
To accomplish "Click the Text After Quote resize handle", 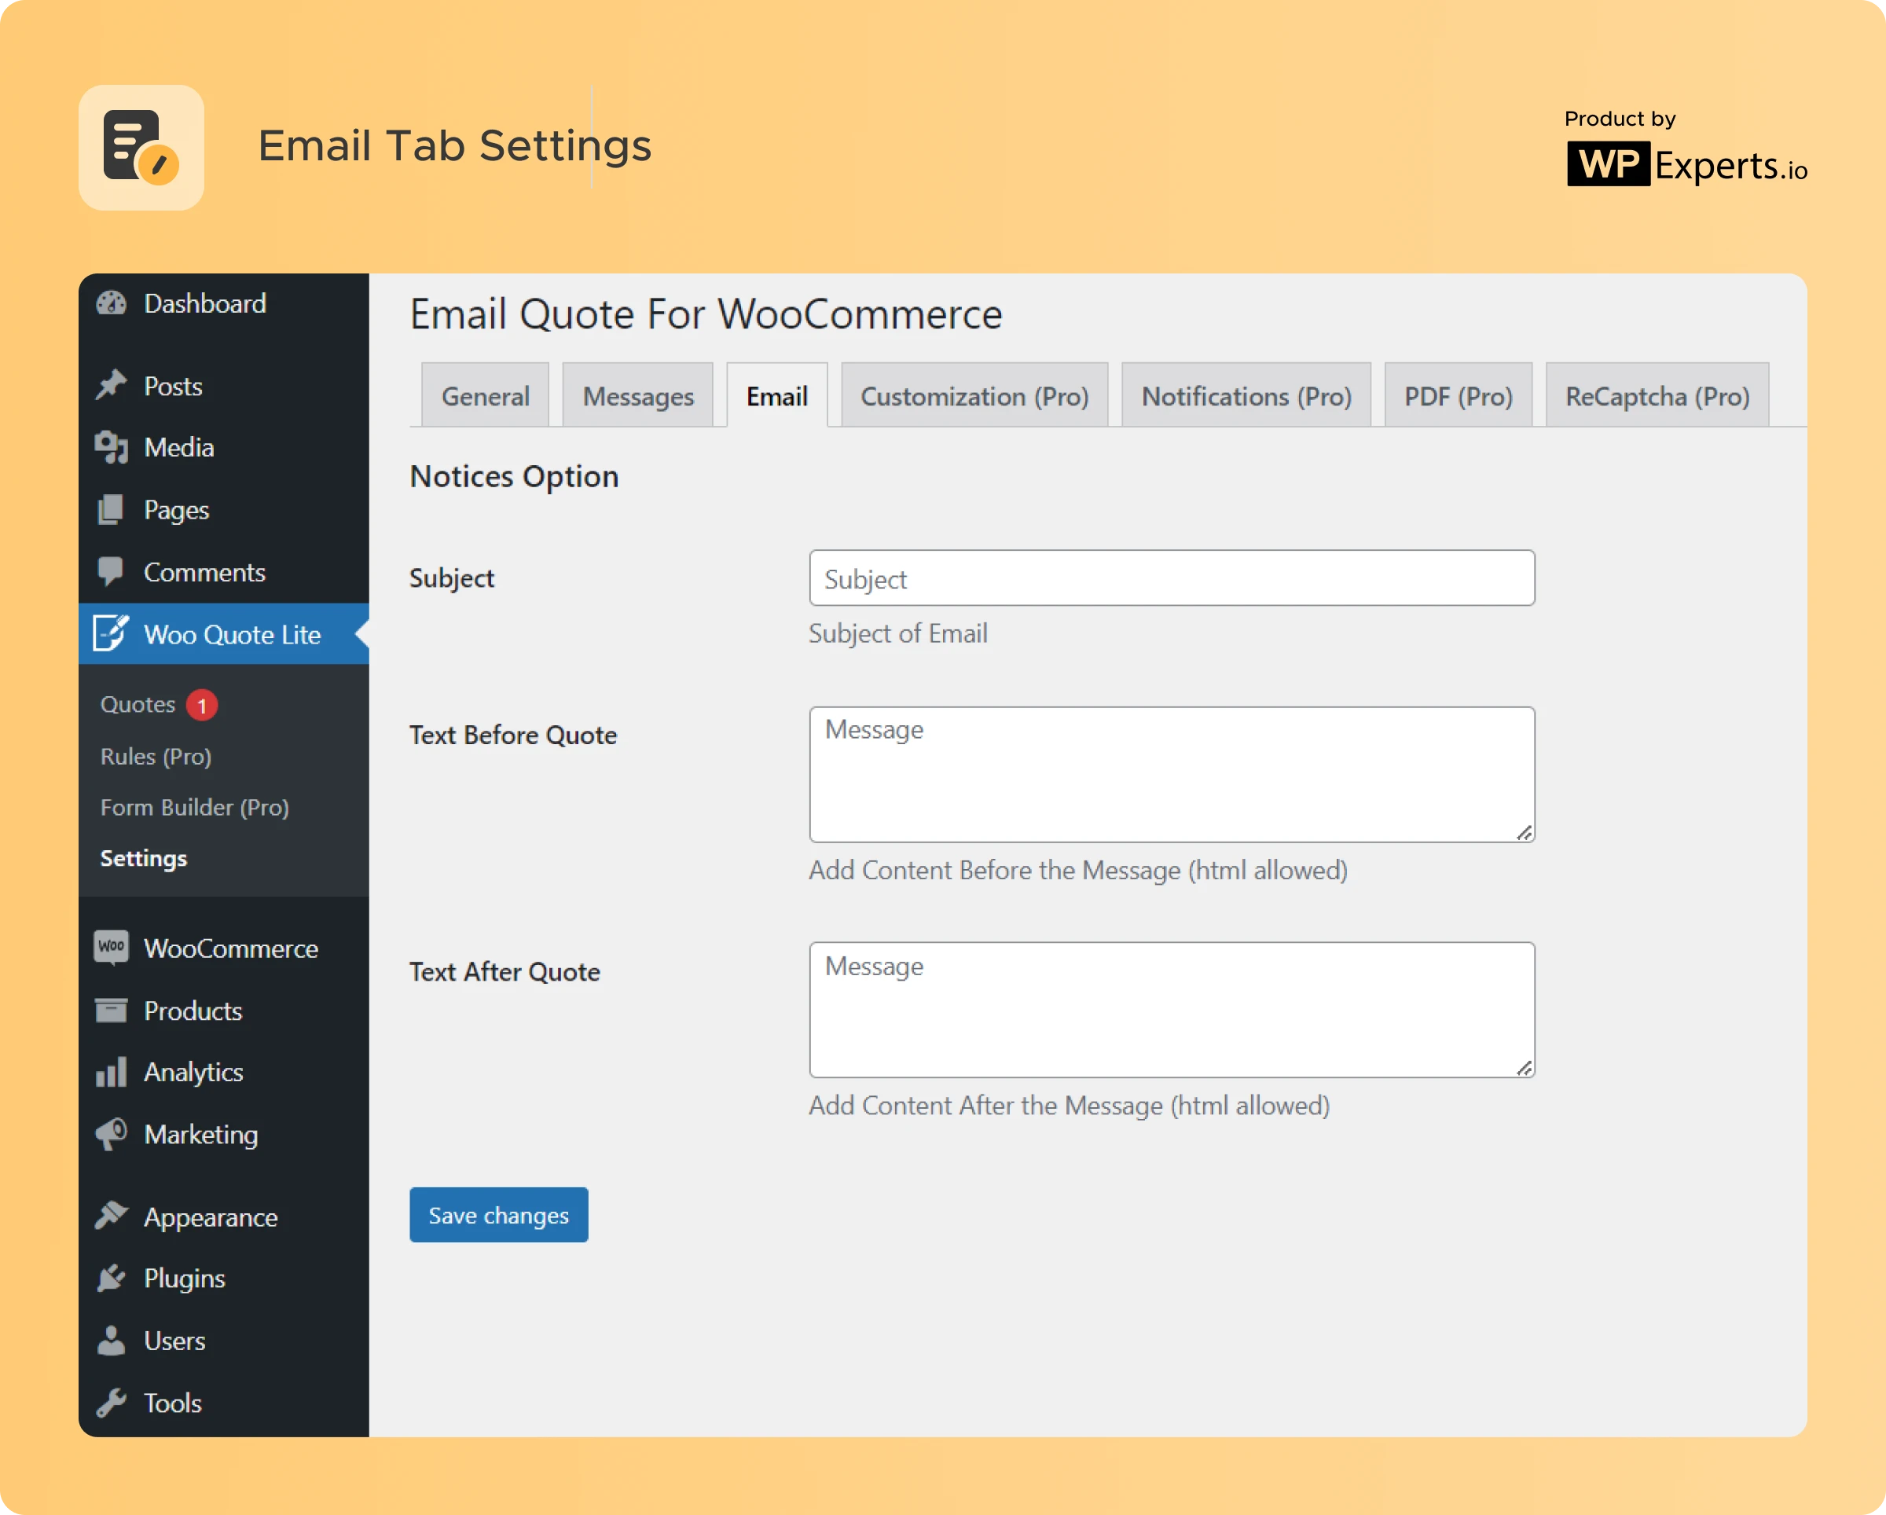I will tap(1524, 1068).
